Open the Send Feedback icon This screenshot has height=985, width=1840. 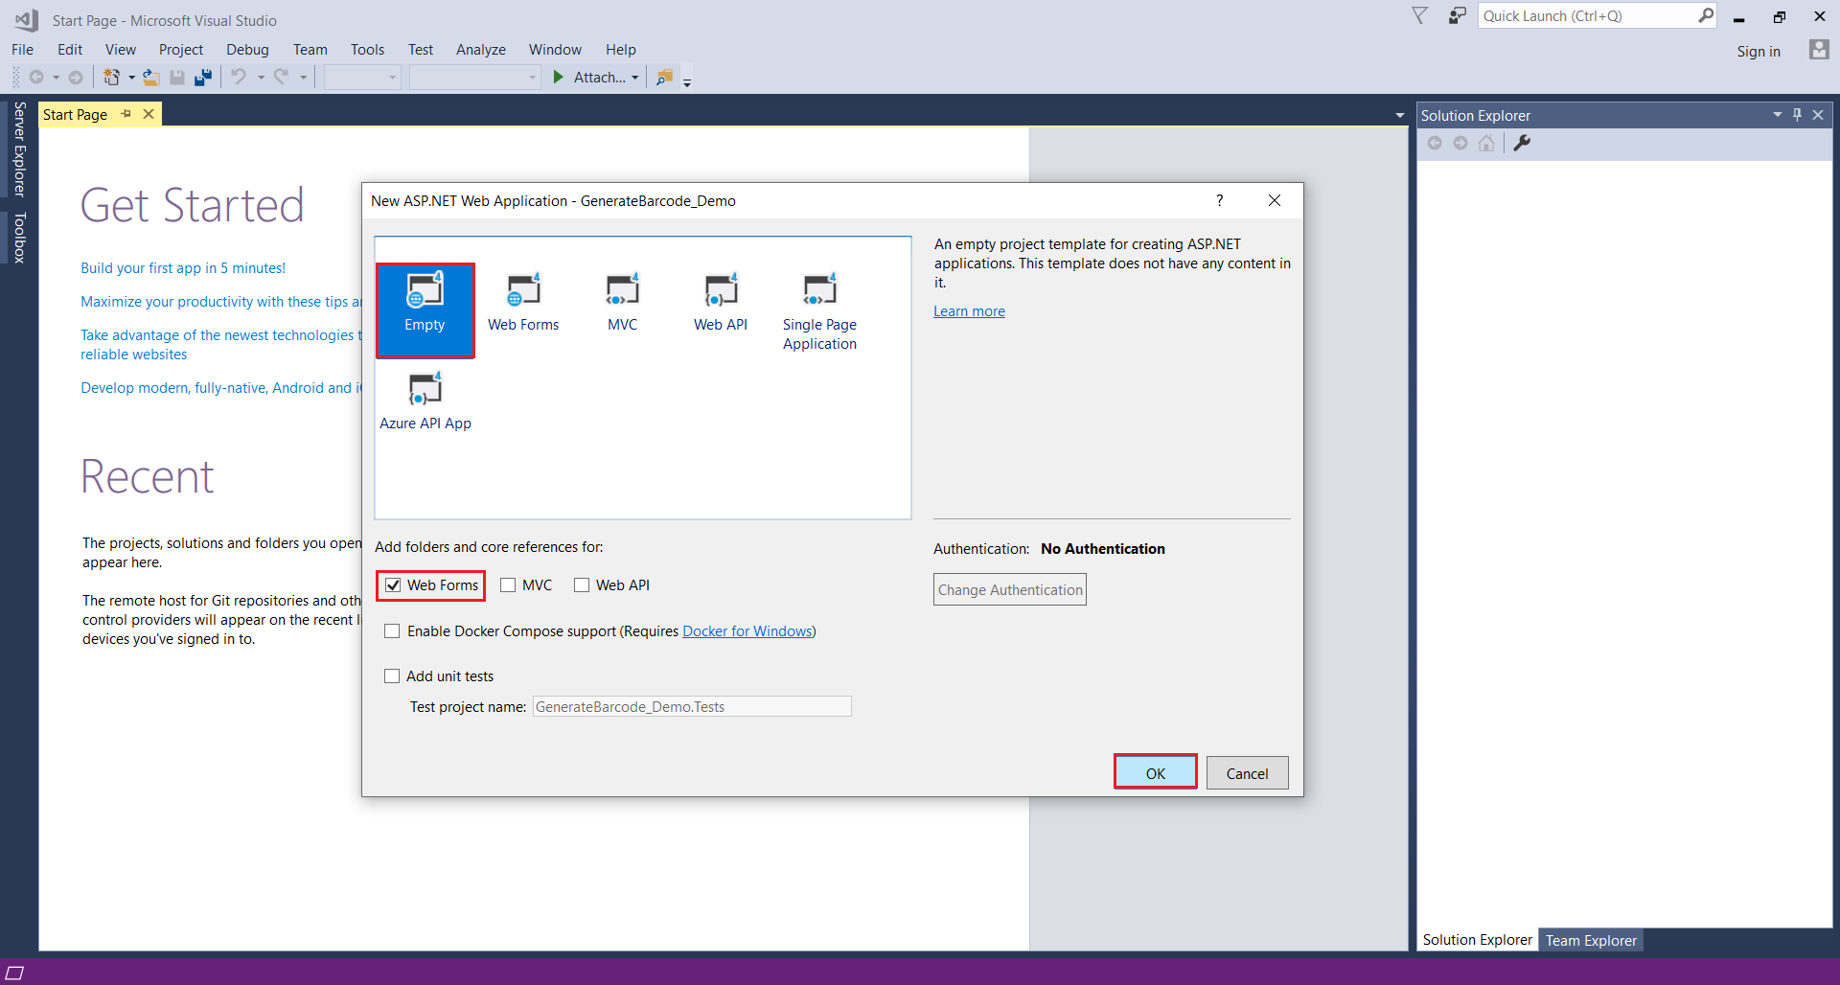[1457, 16]
